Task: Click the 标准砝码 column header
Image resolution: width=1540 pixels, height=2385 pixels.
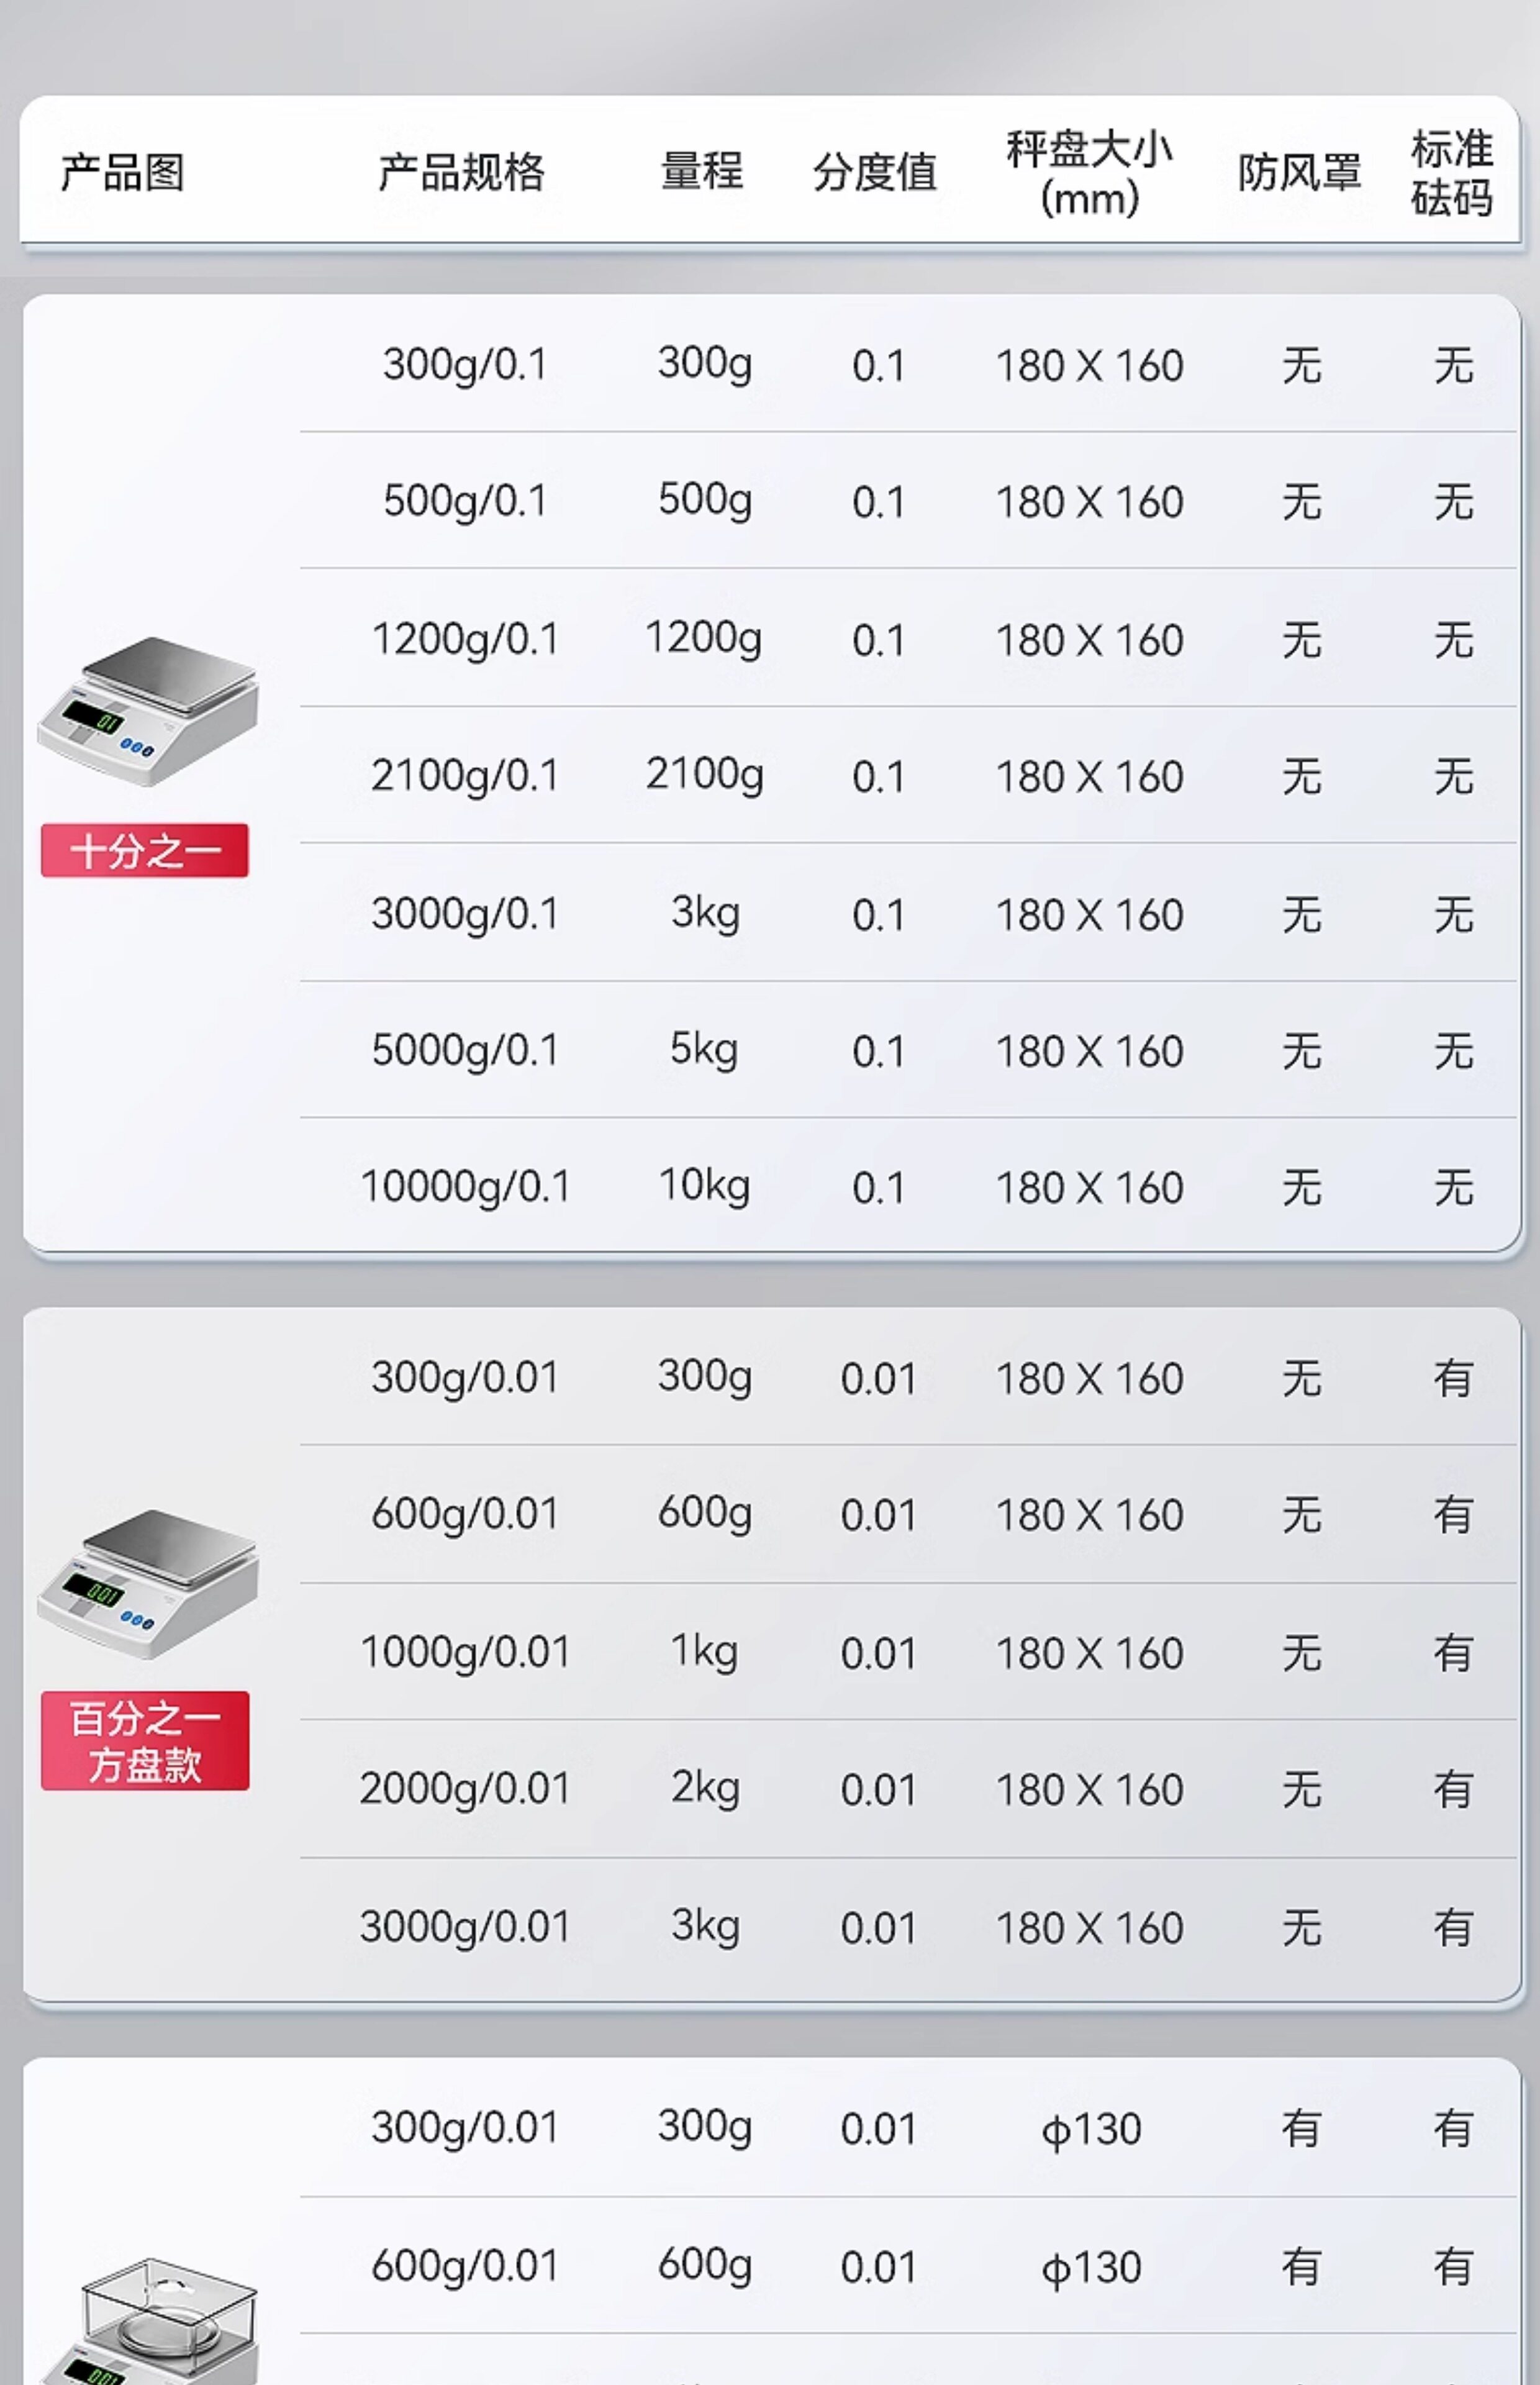Action: pyautogui.click(x=1452, y=173)
